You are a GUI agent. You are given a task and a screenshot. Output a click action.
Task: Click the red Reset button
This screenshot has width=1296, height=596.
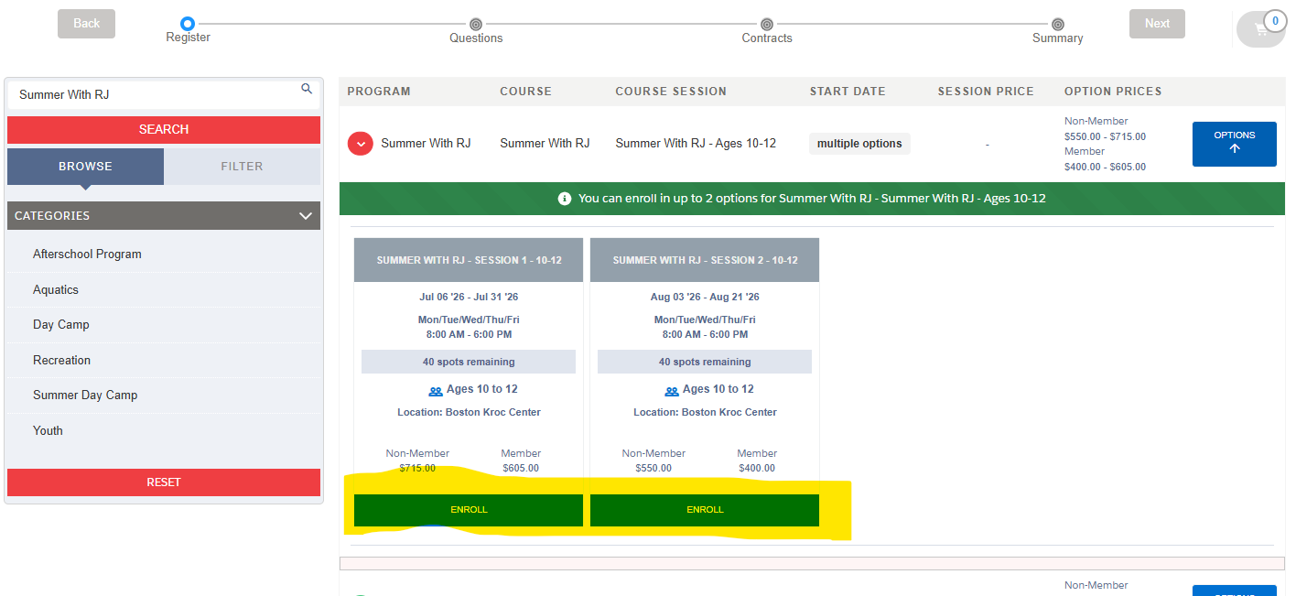tap(164, 482)
